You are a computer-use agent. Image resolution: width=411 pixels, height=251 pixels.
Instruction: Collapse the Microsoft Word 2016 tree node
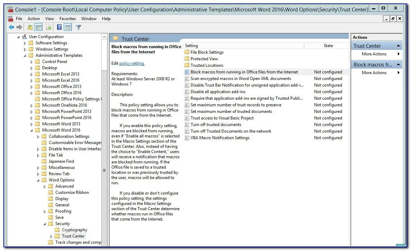[x=31, y=131]
